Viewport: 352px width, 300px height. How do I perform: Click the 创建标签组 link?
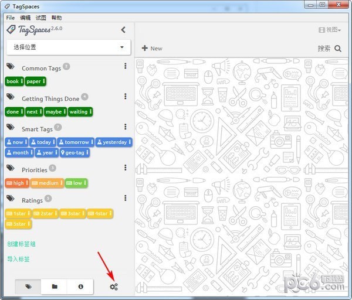(x=22, y=244)
